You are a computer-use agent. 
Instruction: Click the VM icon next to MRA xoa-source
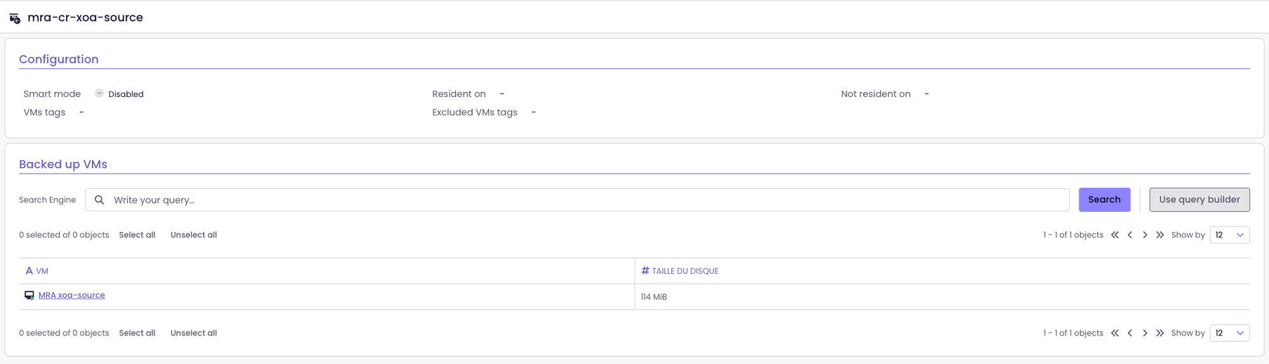click(x=29, y=296)
